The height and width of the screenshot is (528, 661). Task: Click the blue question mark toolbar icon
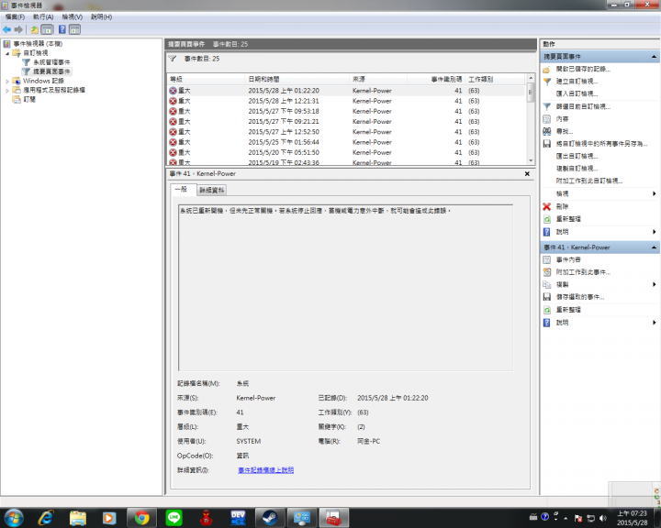pos(62,29)
